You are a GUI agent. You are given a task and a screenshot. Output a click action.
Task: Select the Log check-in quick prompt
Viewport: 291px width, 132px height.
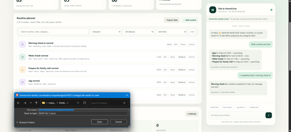241,107
